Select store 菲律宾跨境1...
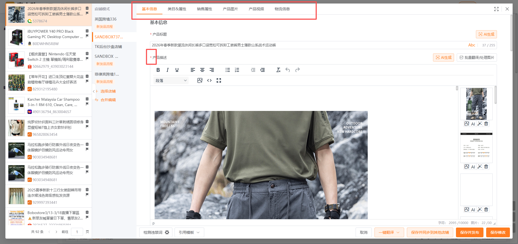Screen dimensions: 518x244 [x=107, y=74]
